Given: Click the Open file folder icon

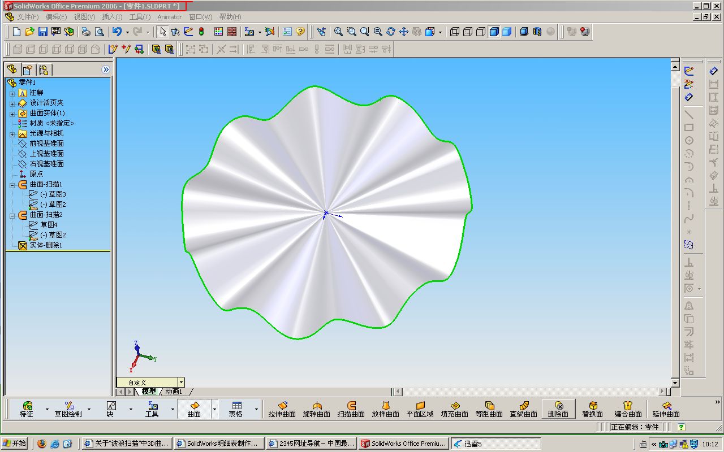Looking at the screenshot, I should click(x=30, y=32).
